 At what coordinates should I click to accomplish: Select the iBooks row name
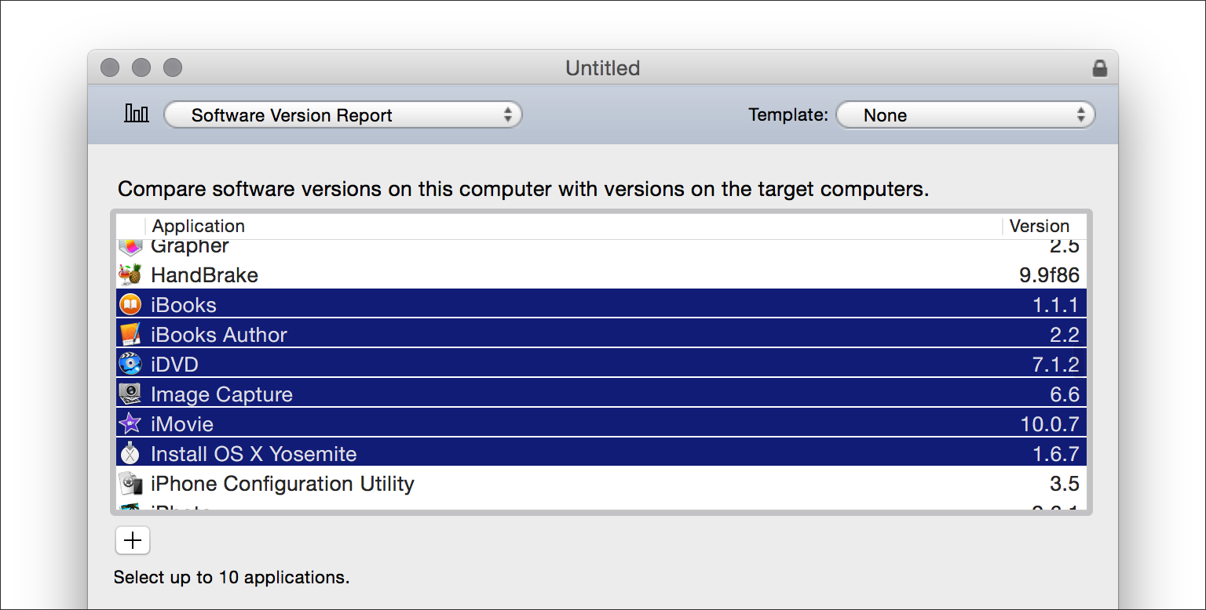point(184,305)
